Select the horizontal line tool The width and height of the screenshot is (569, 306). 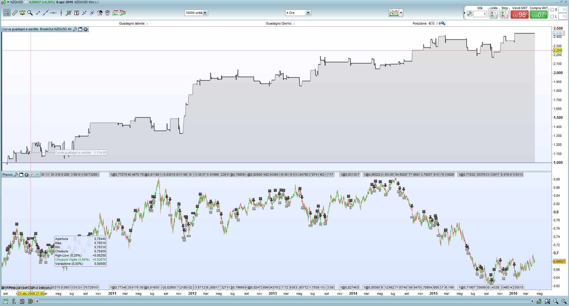click(x=53, y=13)
